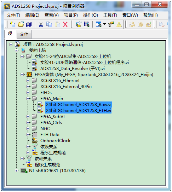Select the NGC folder item
Screen dimensions: 172x192
pyautogui.click(x=45, y=129)
